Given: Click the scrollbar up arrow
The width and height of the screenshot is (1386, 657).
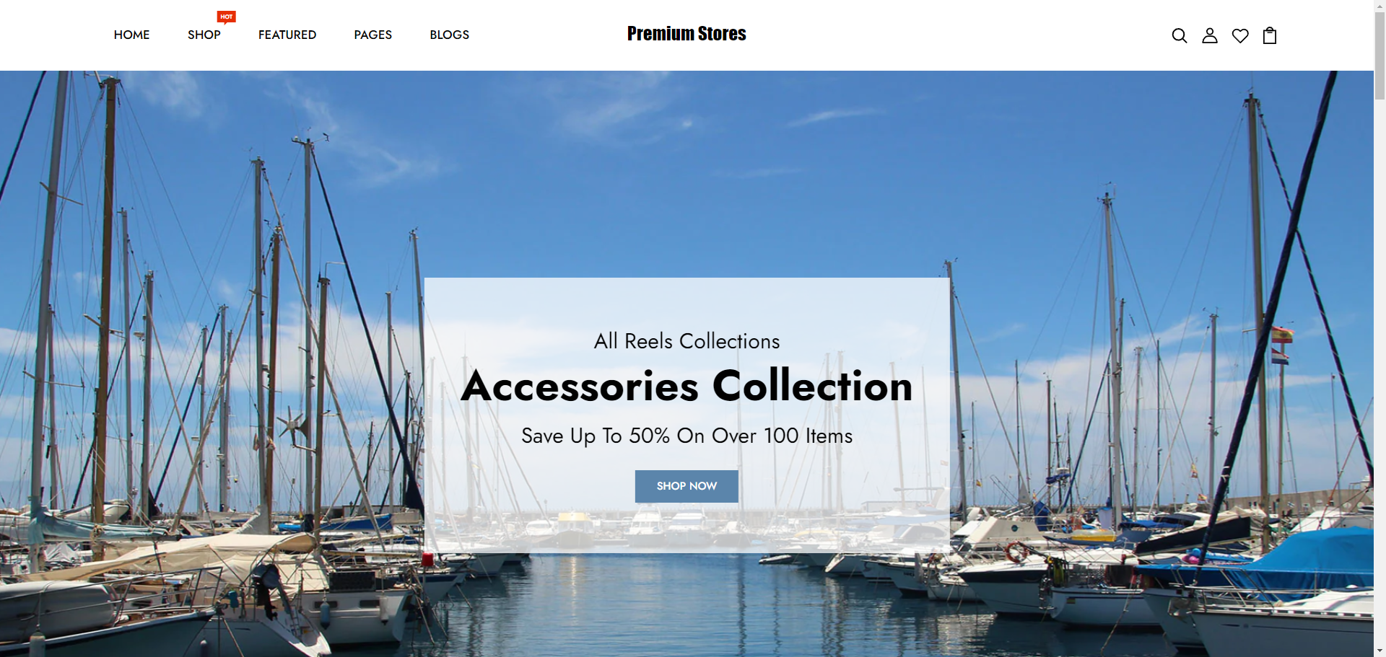Looking at the screenshot, I should pyautogui.click(x=1380, y=4).
